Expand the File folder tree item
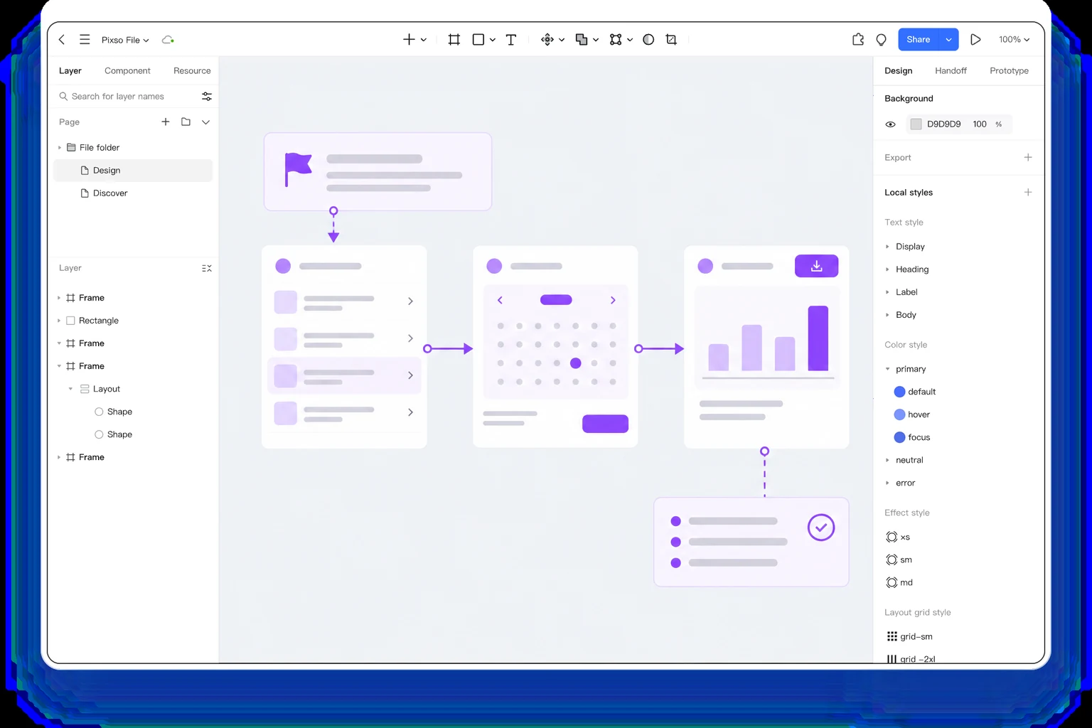 [x=60, y=147]
